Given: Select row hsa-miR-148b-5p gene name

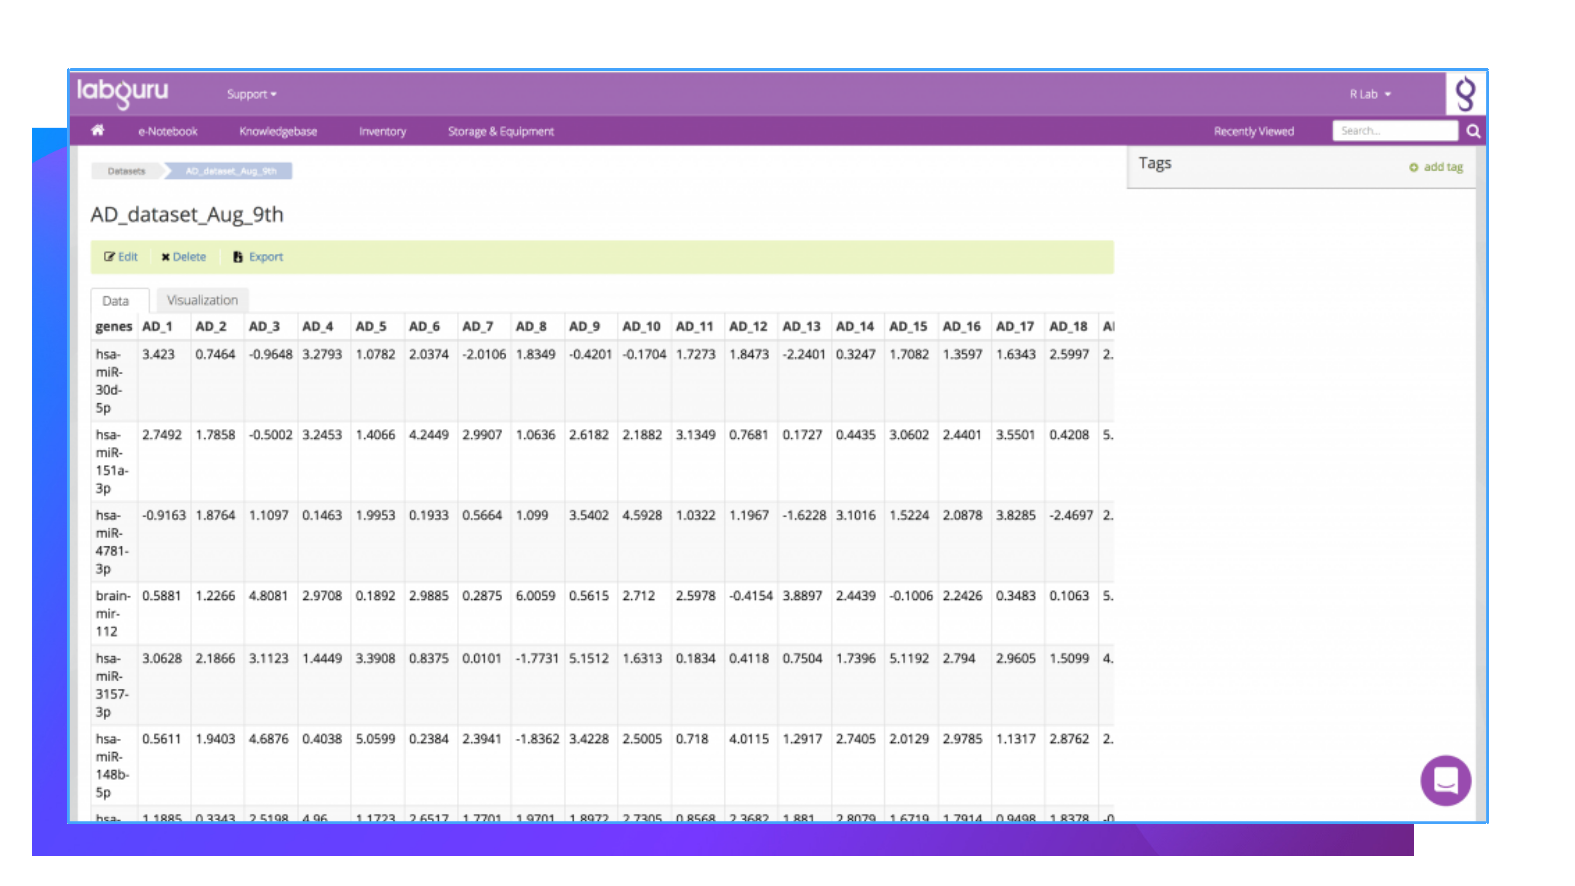Looking at the screenshot, I should click(112, 766).
